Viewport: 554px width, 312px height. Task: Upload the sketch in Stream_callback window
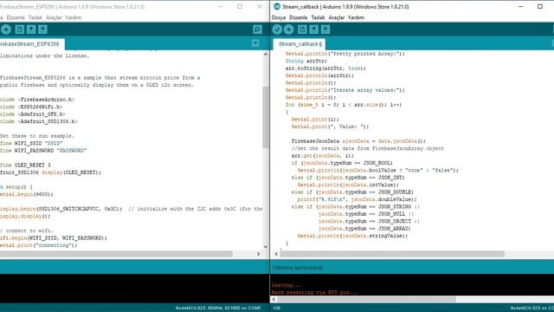[288, 29]
